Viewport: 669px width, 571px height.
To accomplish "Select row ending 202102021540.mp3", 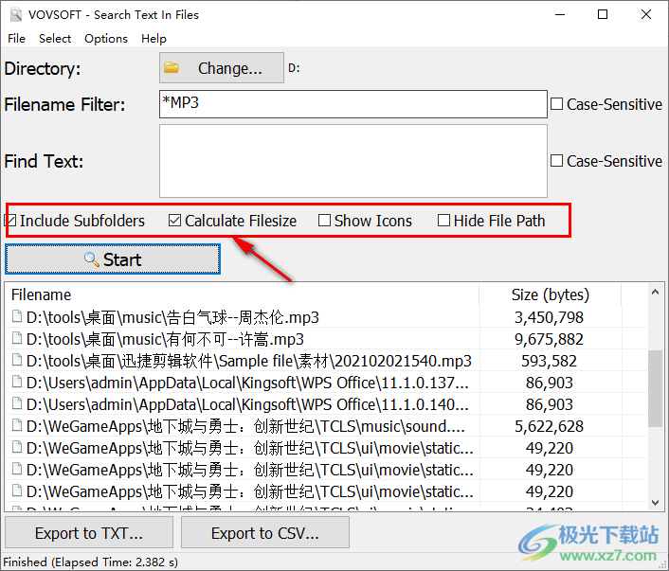I will tap(326, 361).
